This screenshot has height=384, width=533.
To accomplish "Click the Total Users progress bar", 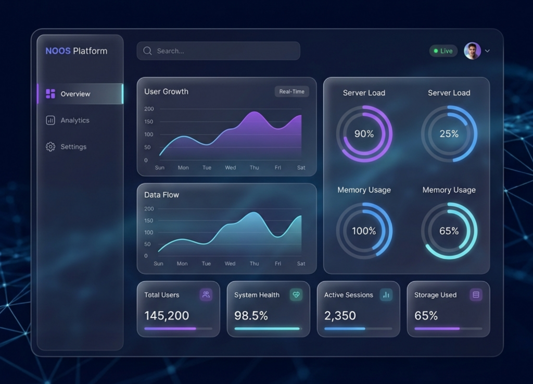I will coord(178,329).
